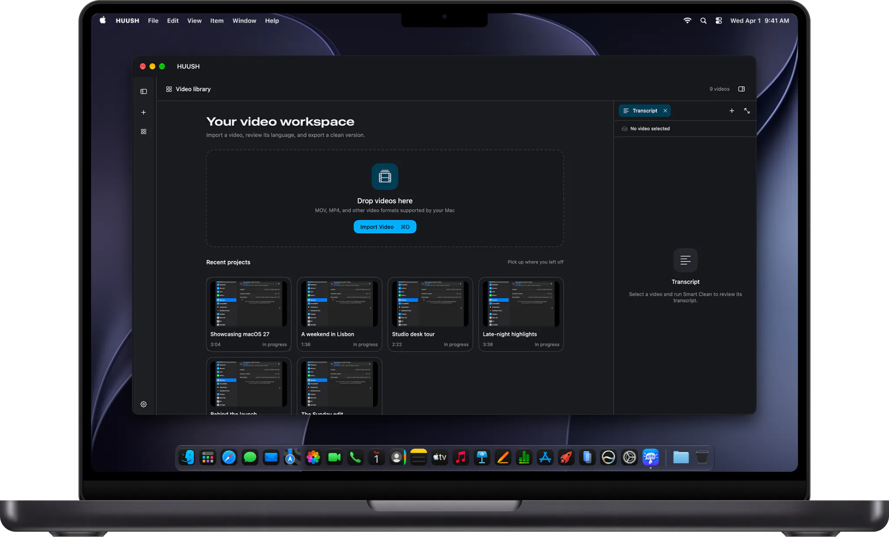Open Messages from the Dock
This screenshot has height=537, width=889.
click(250, 457)
